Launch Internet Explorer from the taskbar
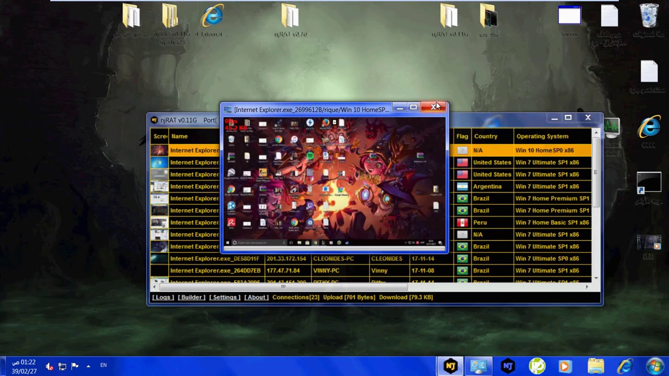Viewport: 669px width, 376px height. tap(625, 366)
